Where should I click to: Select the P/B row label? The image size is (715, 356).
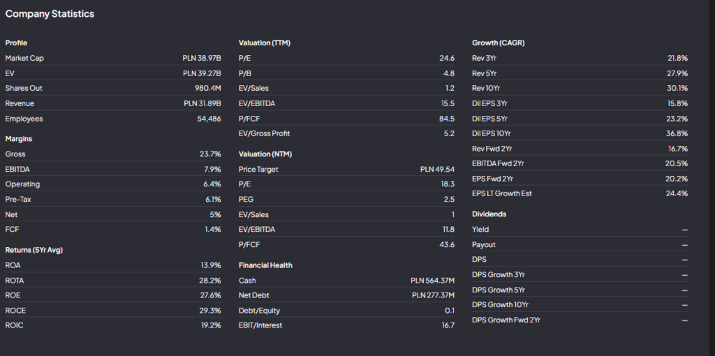pyautogui.click(x=244, y=73)
